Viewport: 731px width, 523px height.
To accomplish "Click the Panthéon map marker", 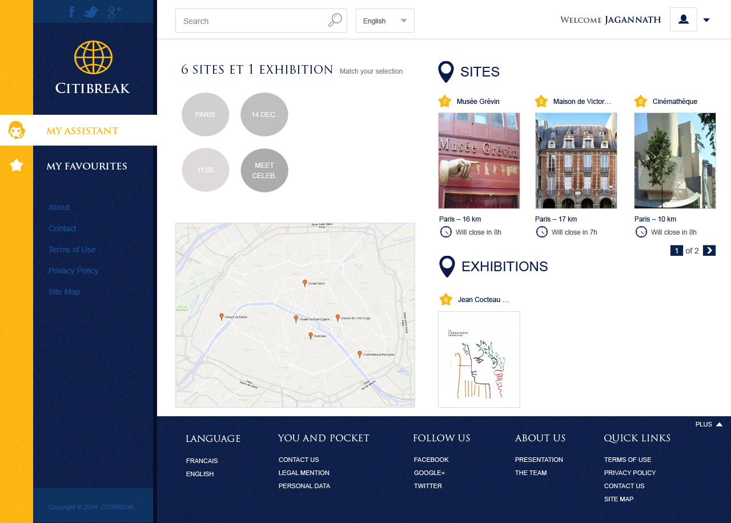I will [311, 336].
